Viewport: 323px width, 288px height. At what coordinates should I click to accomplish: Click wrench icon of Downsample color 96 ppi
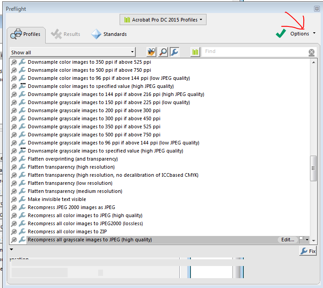22,78
